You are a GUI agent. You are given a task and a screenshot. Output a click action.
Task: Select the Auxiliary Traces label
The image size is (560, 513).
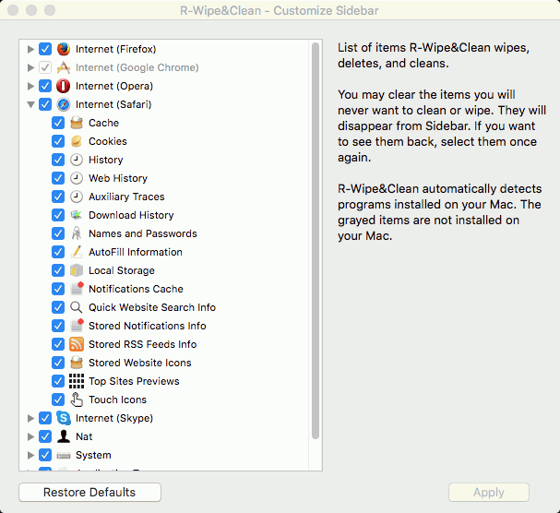pos(126,197)
